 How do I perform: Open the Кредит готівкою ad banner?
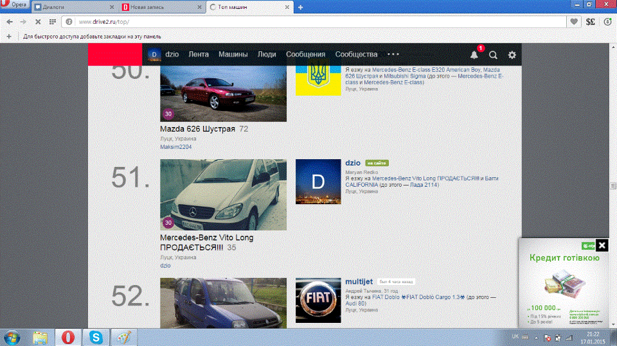pyautogui.click(x=564, y=283)
